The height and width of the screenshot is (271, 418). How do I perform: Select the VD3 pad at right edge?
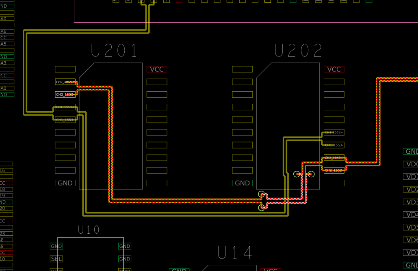coord(411,202)
